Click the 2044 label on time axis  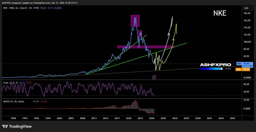221,118
